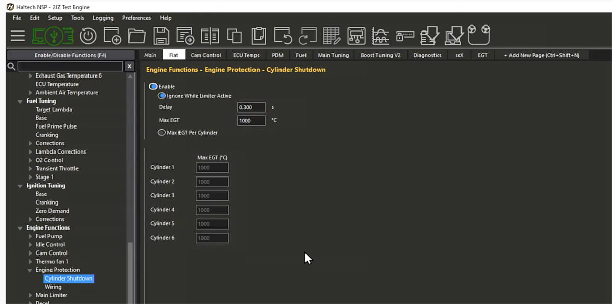Click the search magnifier icon
Image resolution: width=612 pixels, height=304 pixels.
11,67
